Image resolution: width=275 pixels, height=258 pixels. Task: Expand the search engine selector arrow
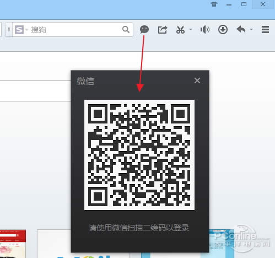[x=26, y=29]
